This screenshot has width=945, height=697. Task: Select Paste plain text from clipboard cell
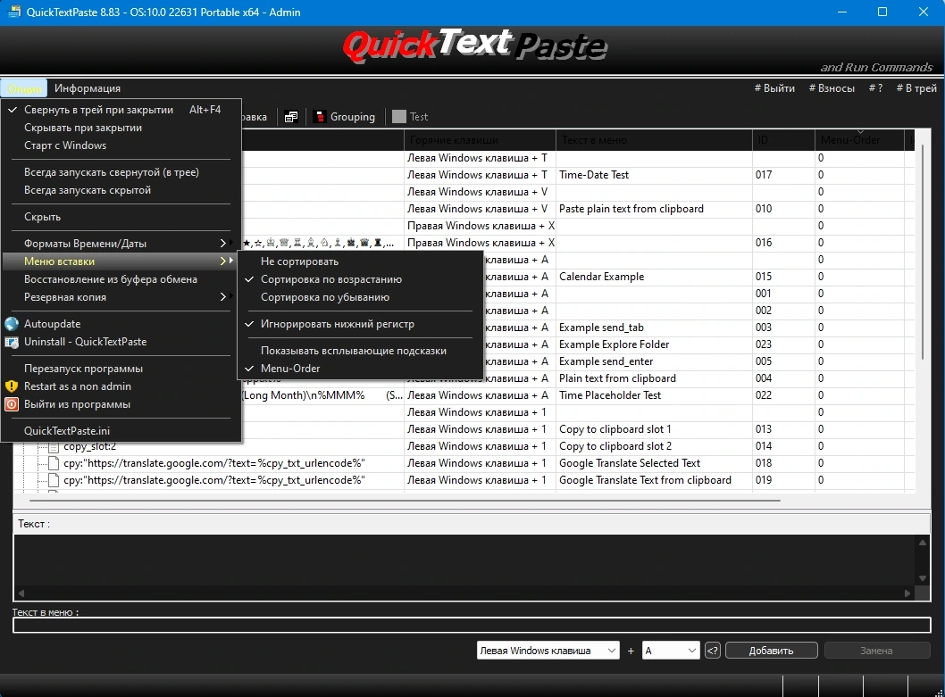(654, 209)
